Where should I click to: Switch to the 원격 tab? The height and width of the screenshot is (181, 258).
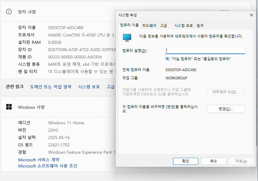[200, 26]
